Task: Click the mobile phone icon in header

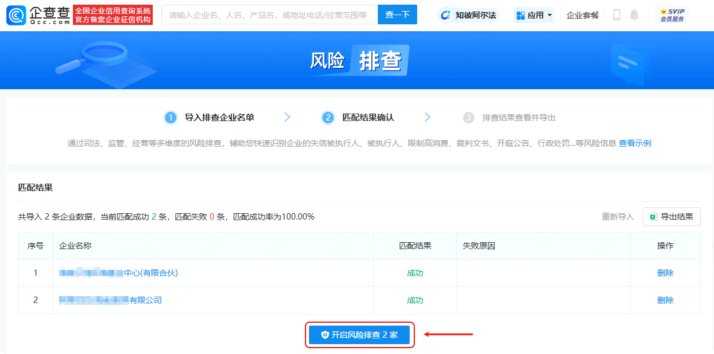Action: [x=617, y=15]
